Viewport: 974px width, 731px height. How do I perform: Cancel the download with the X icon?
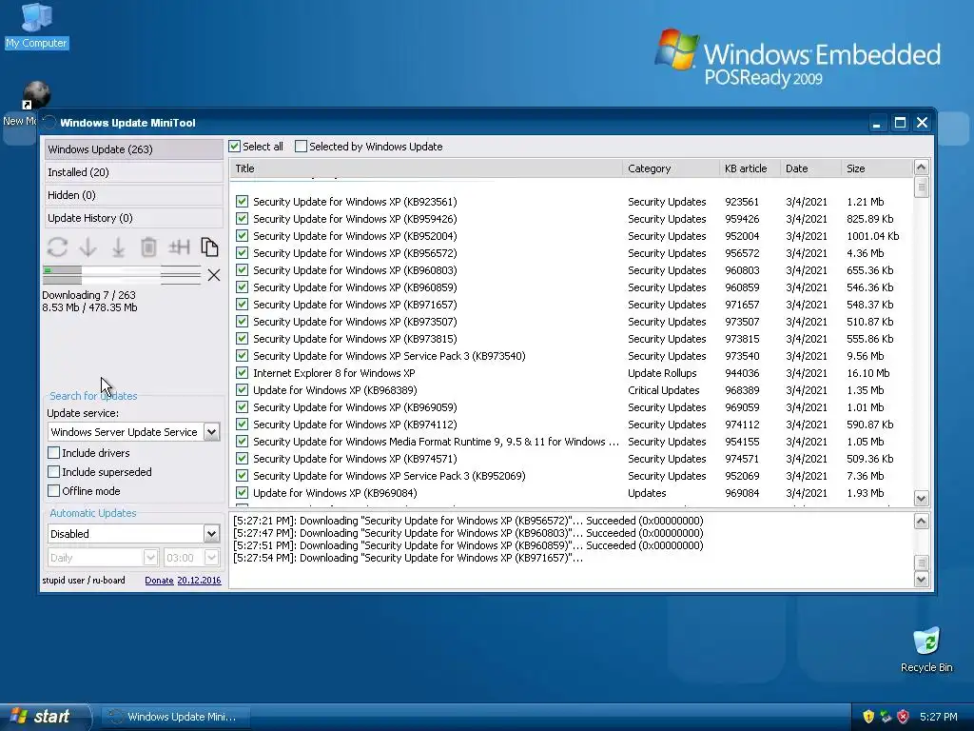[214, 275]
